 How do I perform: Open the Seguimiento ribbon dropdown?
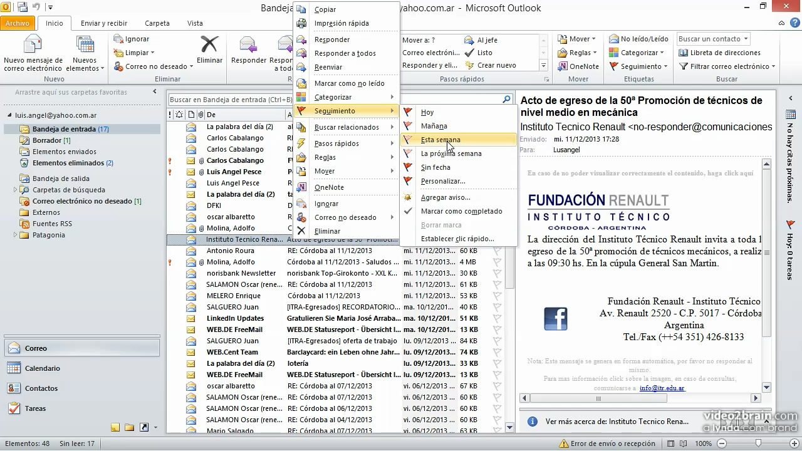click(x=639, y=66)
